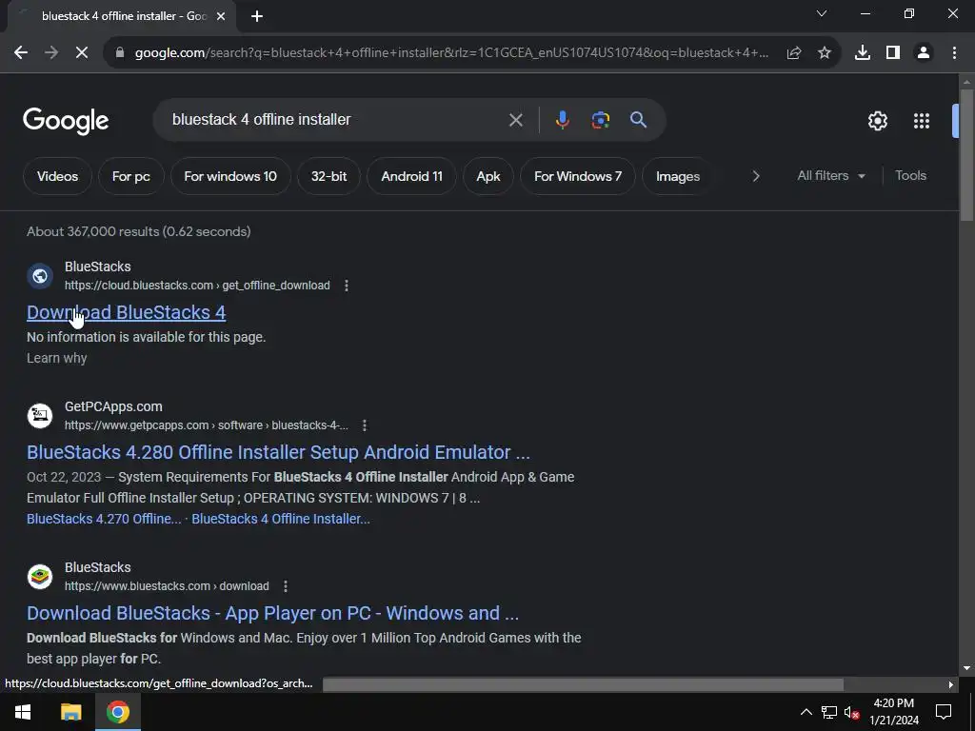Search by voice microphone icon

click(x=562, y=120)
